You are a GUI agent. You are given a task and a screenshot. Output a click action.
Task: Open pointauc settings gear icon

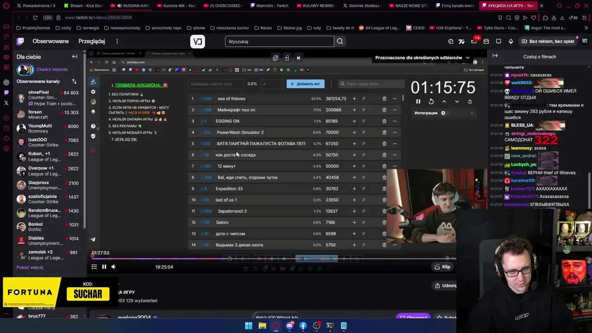[x=93, y=92]
